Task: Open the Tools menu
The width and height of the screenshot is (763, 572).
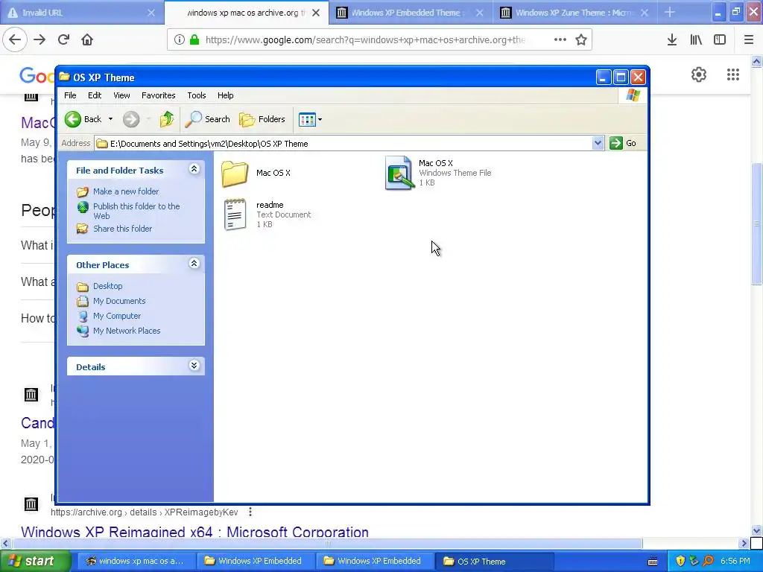Action: pos(197,95)
